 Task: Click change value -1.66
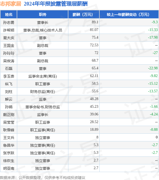154,106
